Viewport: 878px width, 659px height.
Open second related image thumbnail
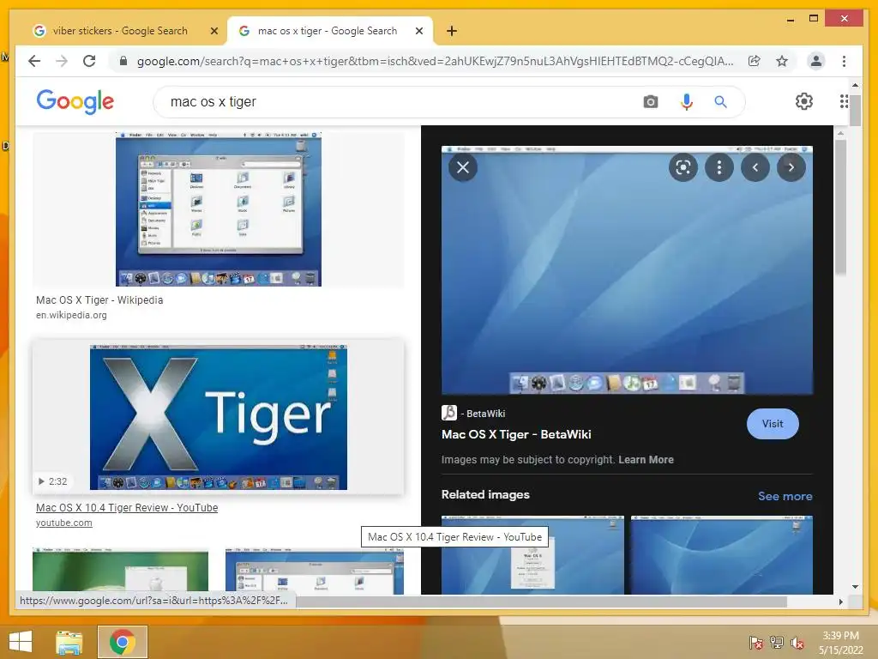pos(722,555)
